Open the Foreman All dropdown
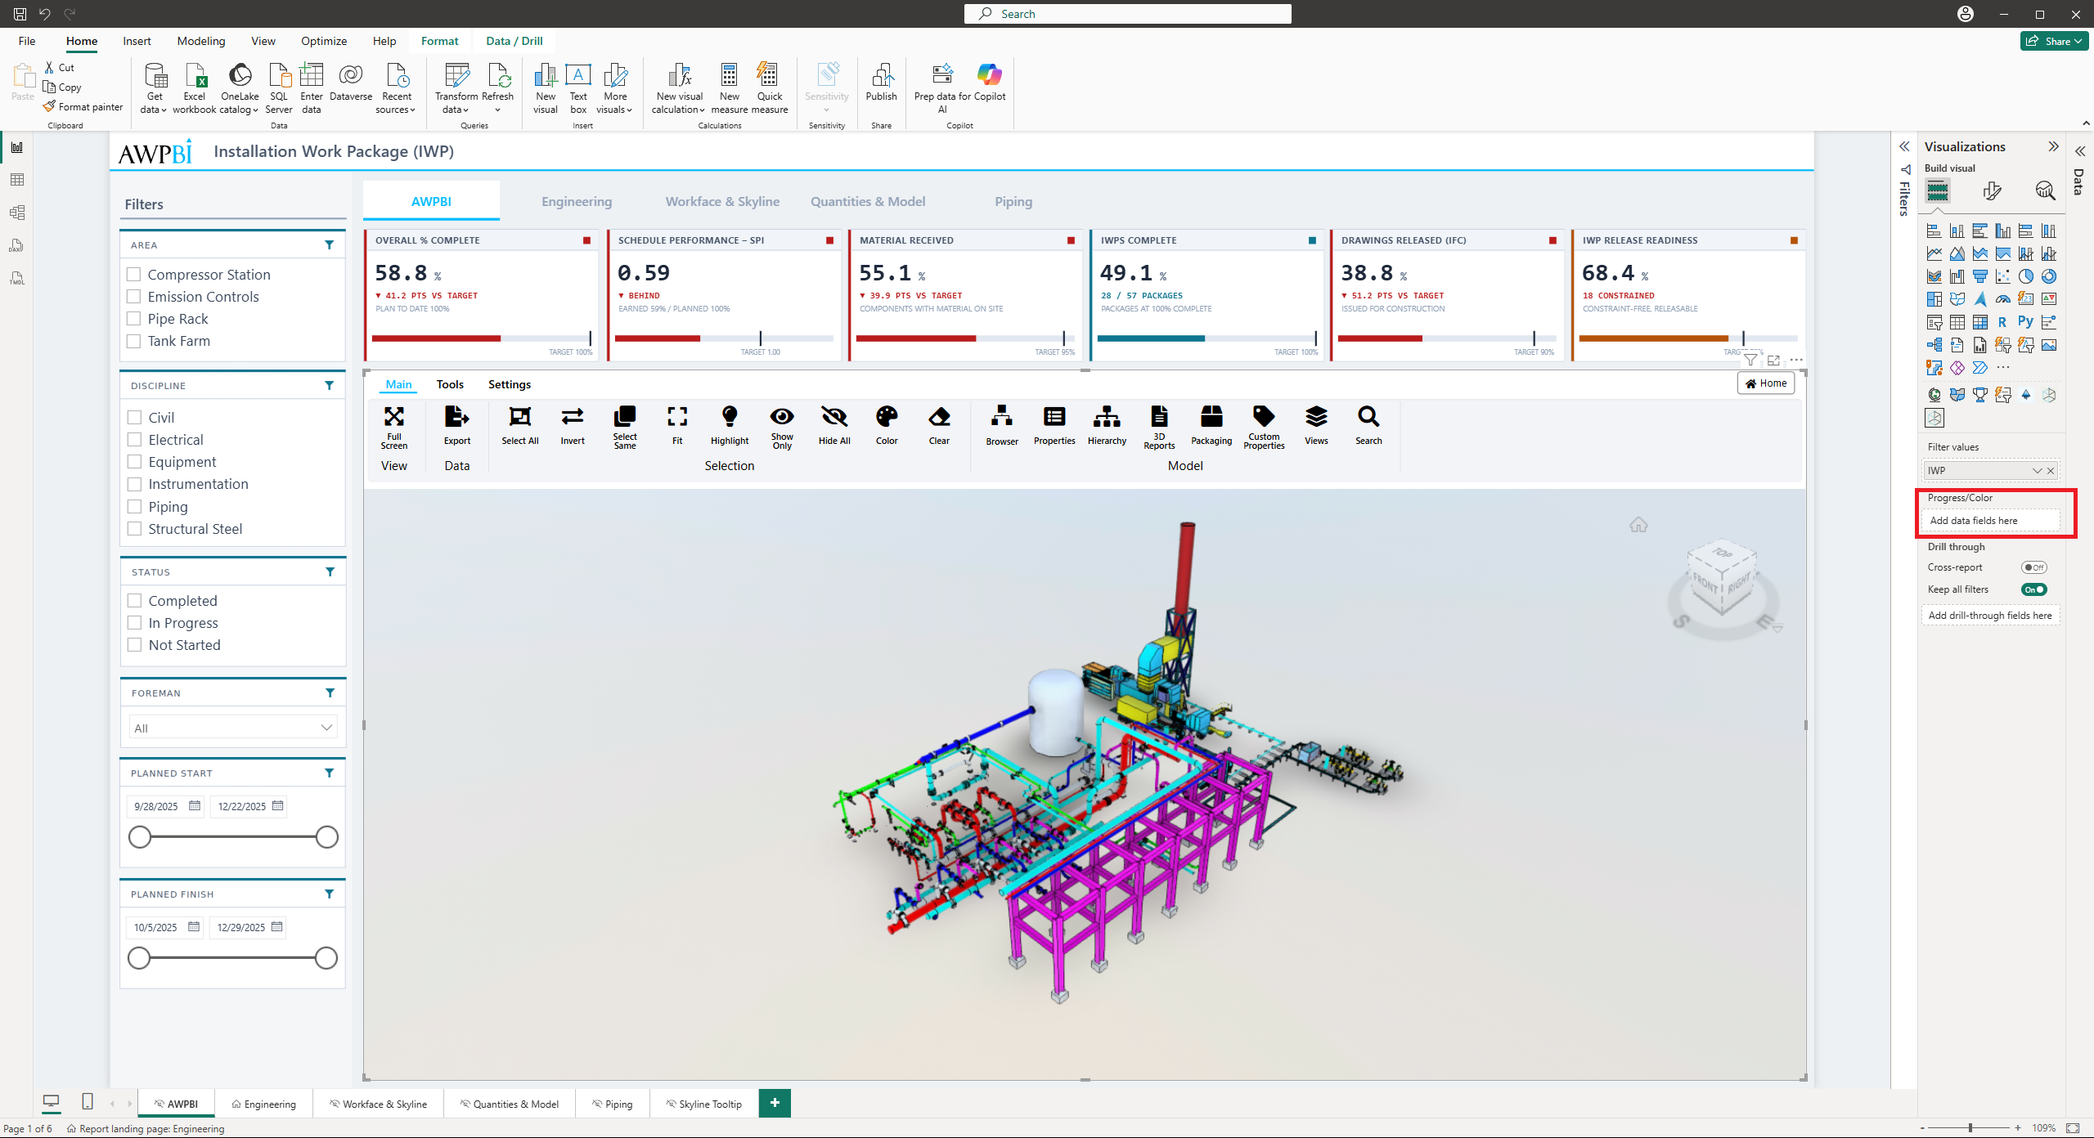The image size is (2094, 1138). pos(233,728)
